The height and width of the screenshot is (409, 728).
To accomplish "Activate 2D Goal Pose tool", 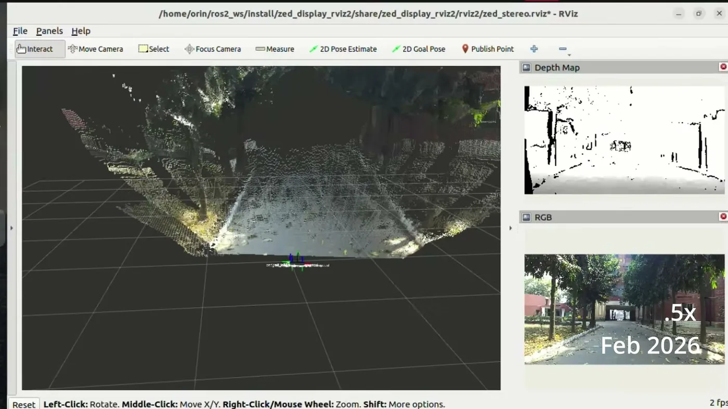I will pos(419,49).
